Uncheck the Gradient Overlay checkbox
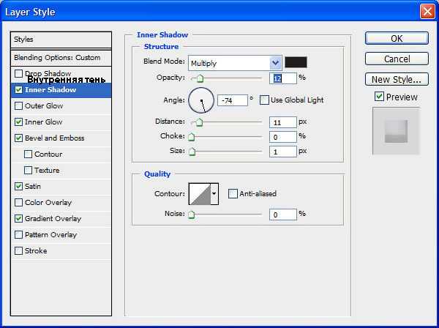This screenshot has height=328, width=439. coord(18,218)
